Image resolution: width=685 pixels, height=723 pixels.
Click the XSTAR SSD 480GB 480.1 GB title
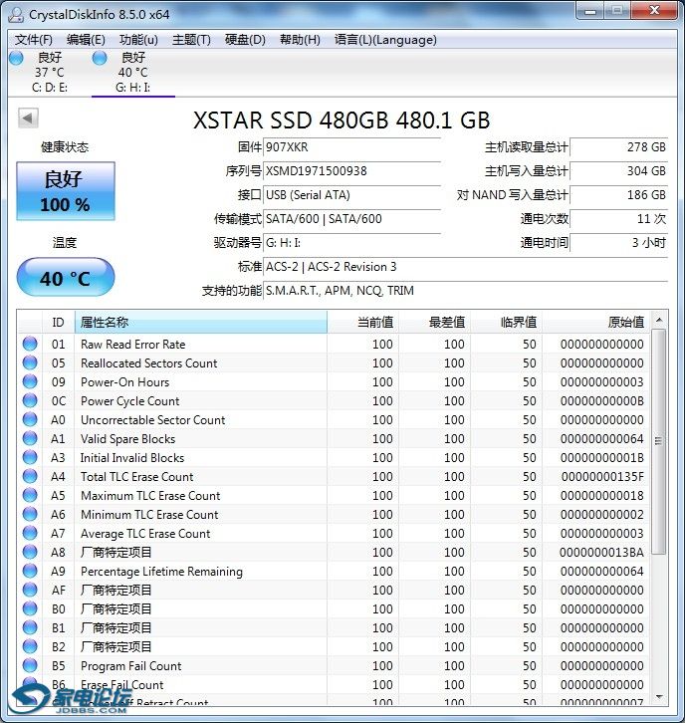(342, 120)
